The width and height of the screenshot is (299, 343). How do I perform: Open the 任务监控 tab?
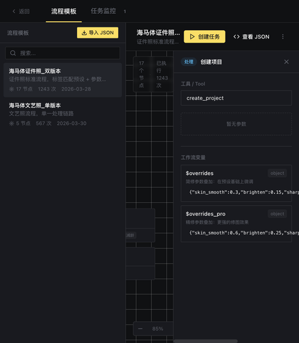click(x=103, y=11)
